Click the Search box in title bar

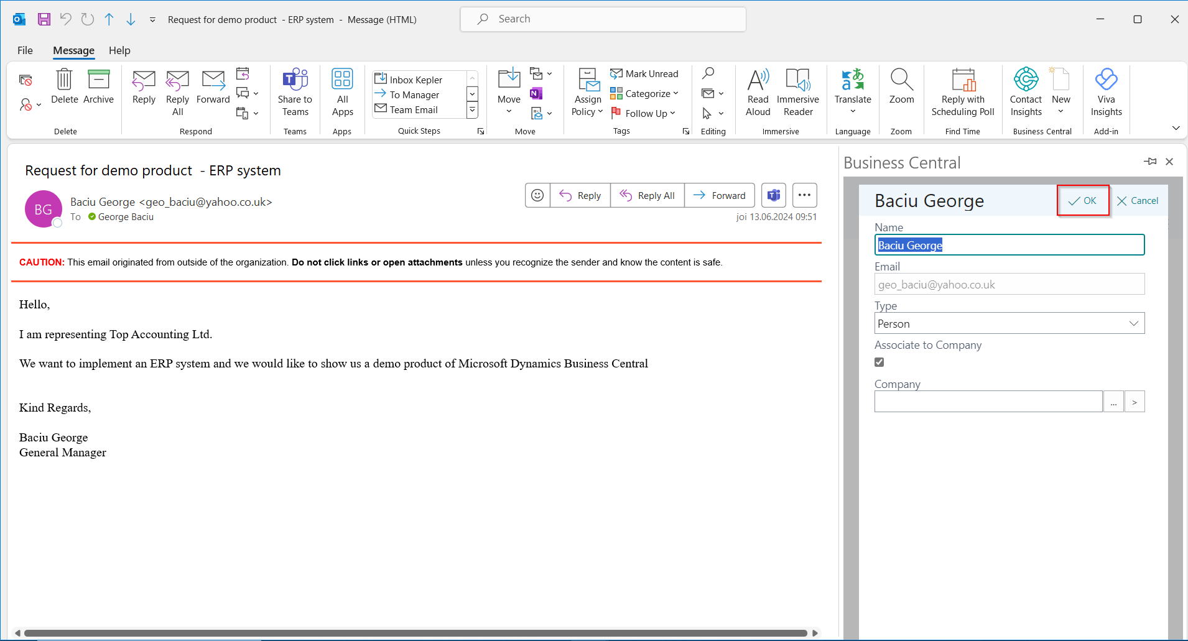pyautogui.click(x=603, y=19)
